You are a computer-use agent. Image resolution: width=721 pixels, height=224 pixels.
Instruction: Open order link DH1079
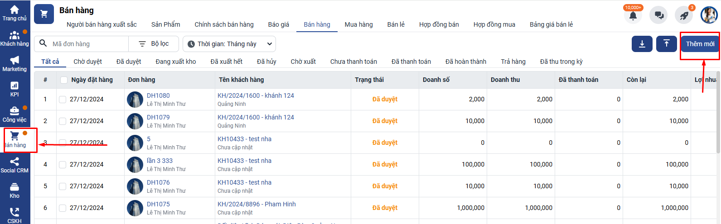(158, 117)
